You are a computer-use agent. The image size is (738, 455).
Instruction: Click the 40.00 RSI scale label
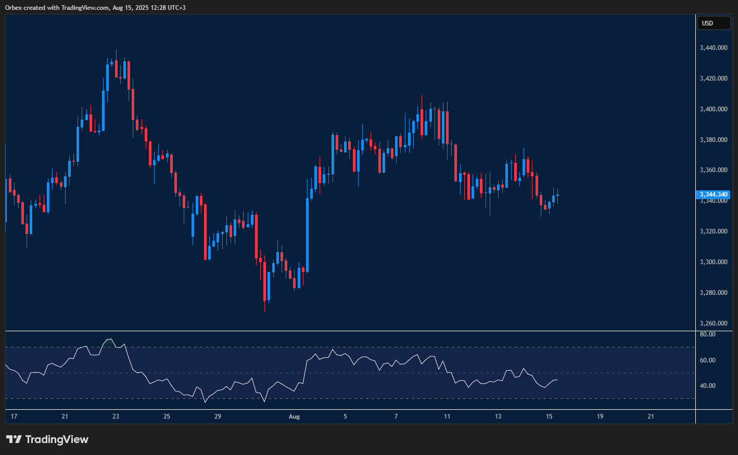[707, 385]
